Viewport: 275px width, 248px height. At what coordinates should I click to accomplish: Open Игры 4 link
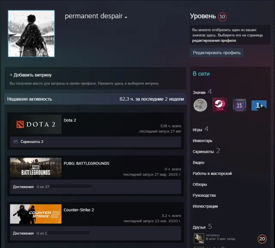tap(201, 129)
